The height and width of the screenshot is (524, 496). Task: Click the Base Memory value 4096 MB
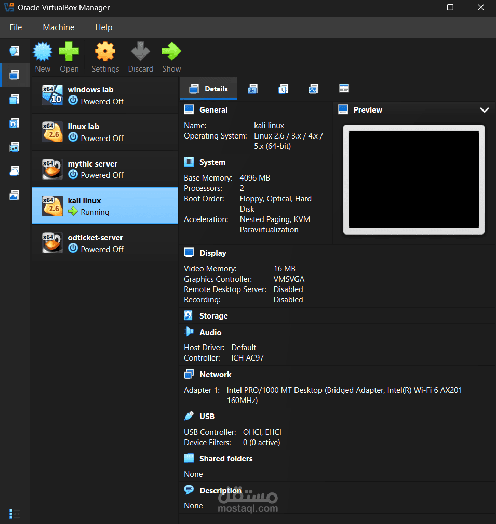tap(255, 178)
